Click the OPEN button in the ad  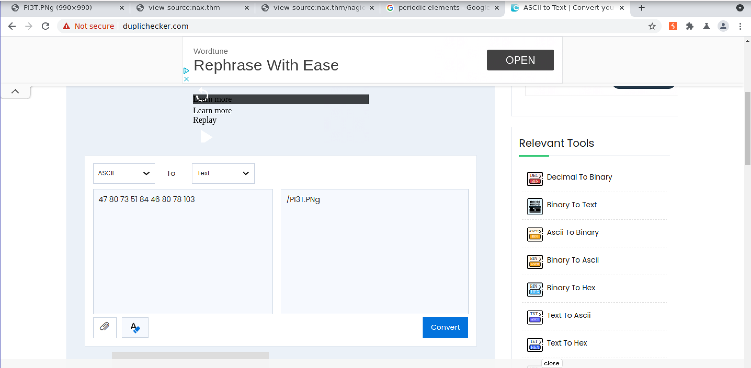point(520,60)
